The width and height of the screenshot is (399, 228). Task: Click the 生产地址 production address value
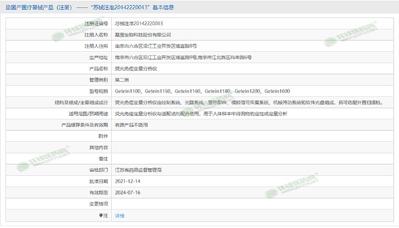[183, 57]
